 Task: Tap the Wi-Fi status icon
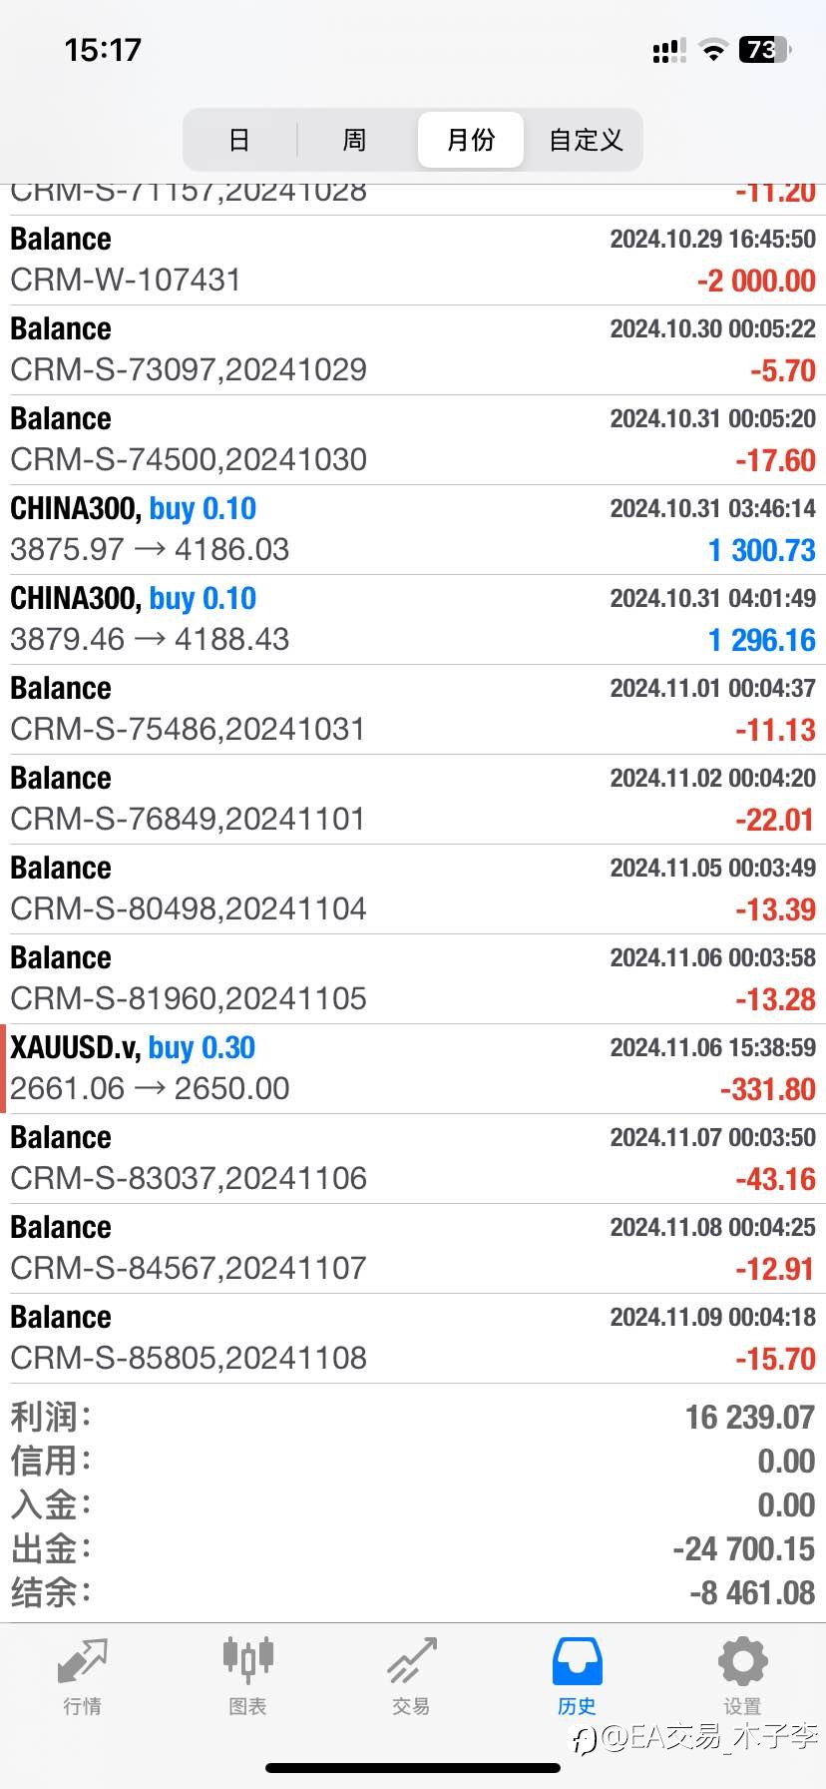pyautogui.click(x=712, y=50)
